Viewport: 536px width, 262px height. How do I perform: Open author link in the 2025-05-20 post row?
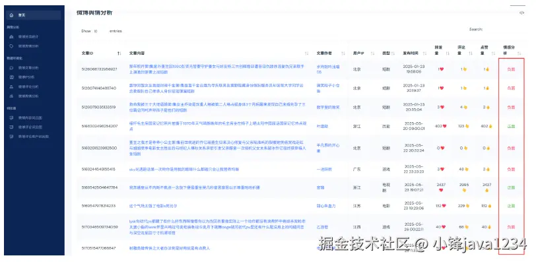[x=322, y=127]
